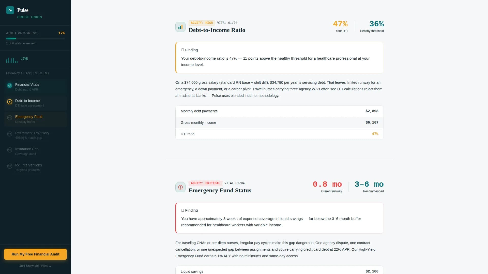Select the Debt-to-Income radio indicator
The height and width of the screenshot is (274, 488).
pos(9,102)
